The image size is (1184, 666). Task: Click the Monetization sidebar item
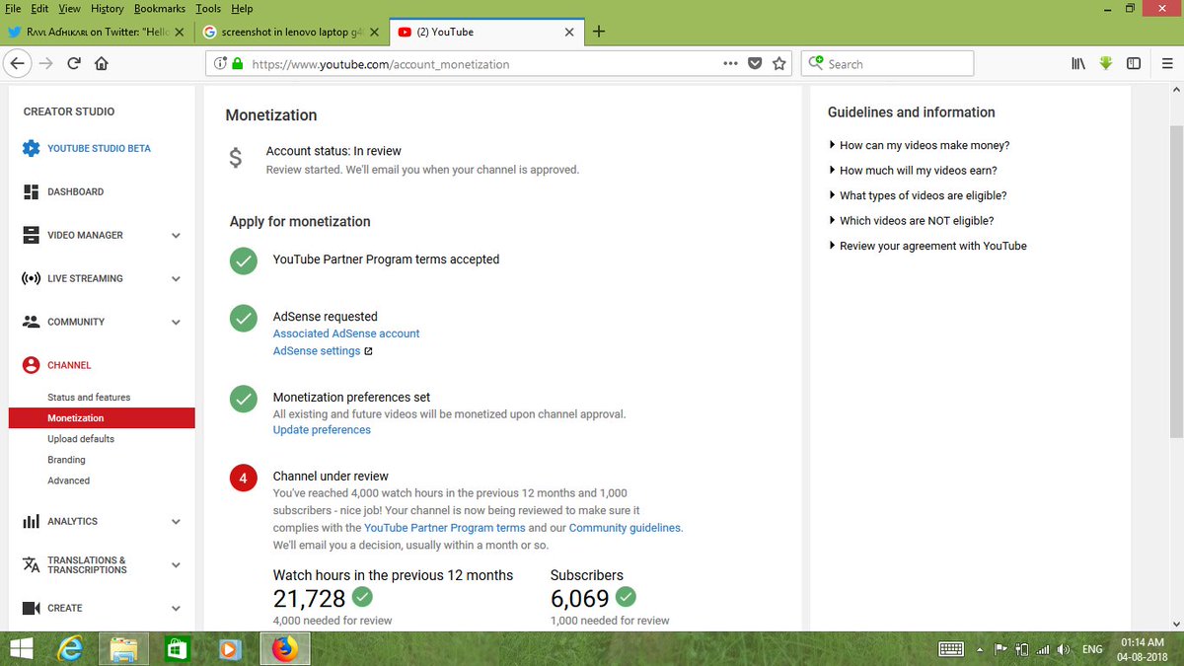coord(102,418)
